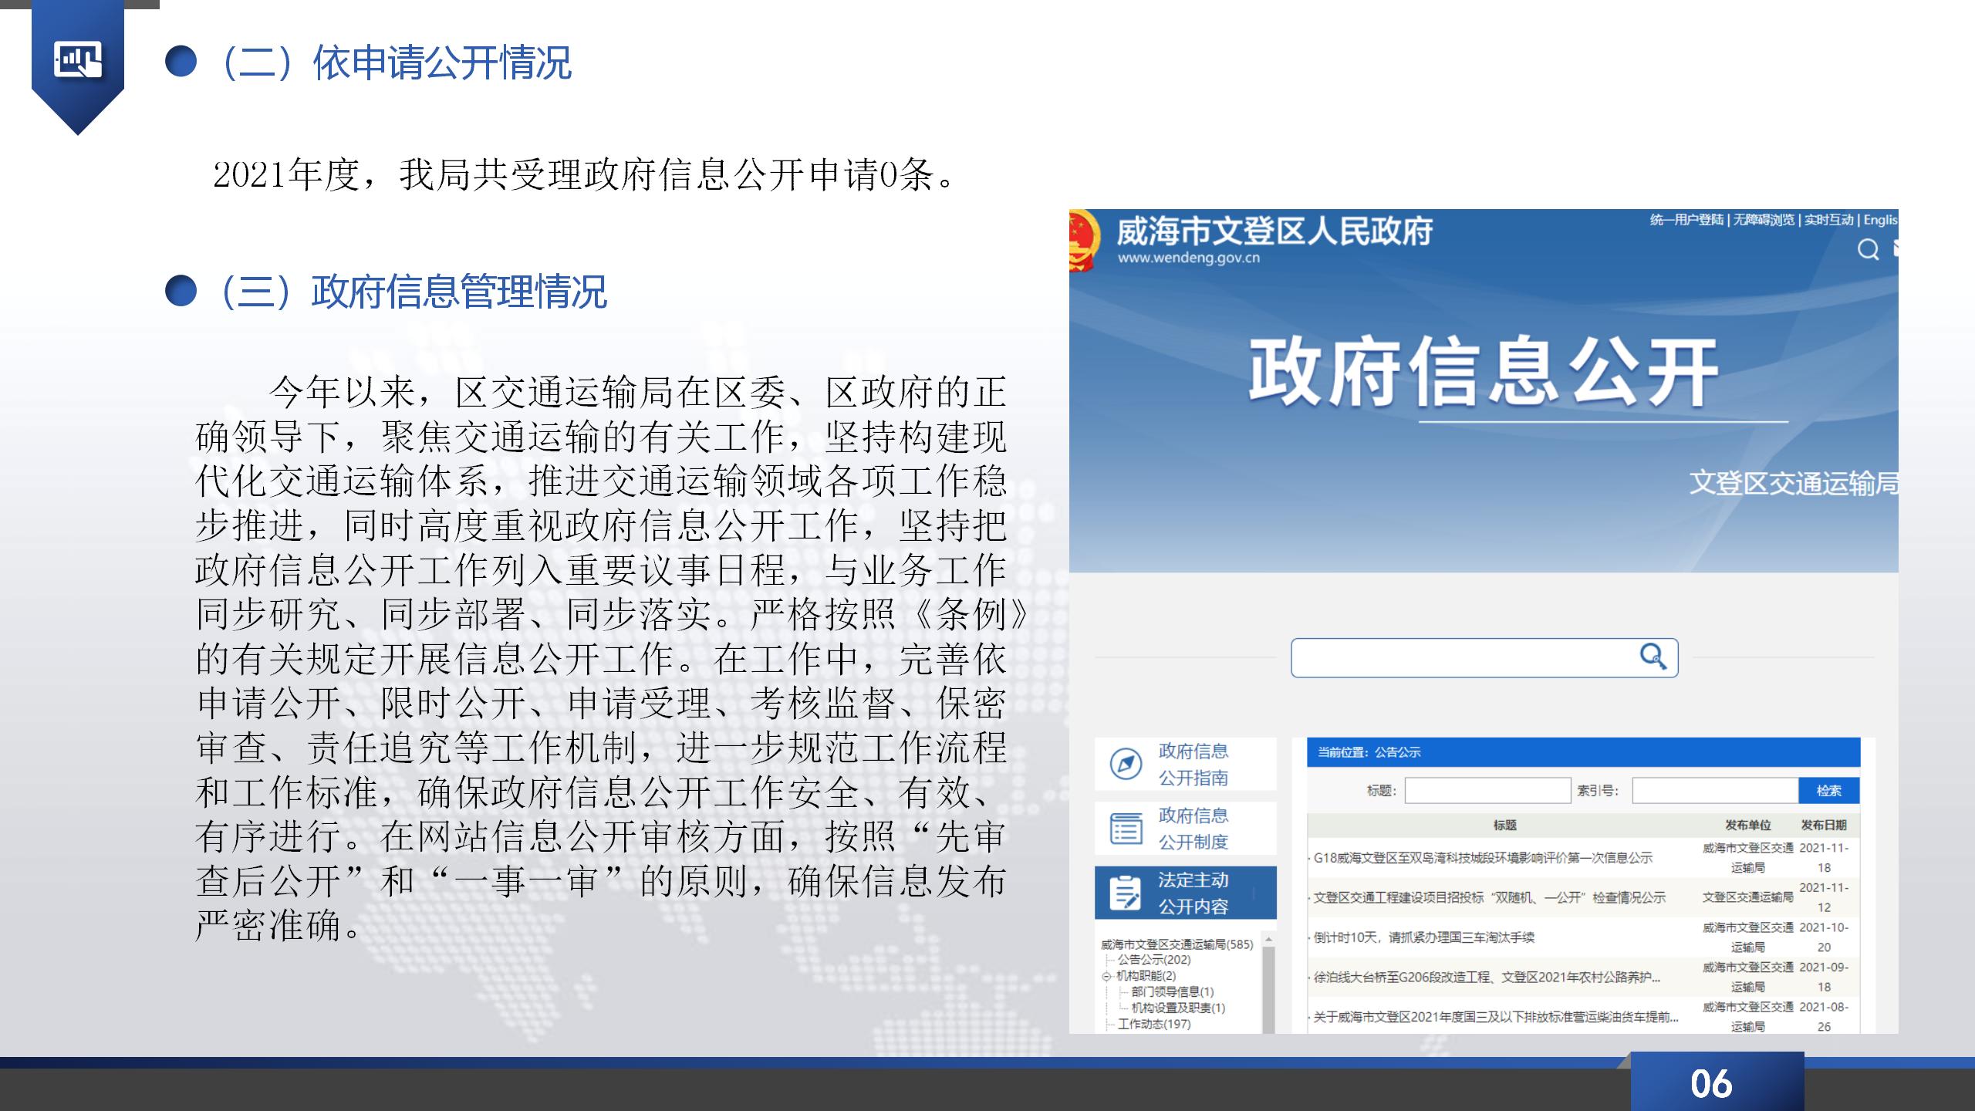
Task: Open the G18威海文登区至双岛湾 announcement link
Action: pos(1483,858)
